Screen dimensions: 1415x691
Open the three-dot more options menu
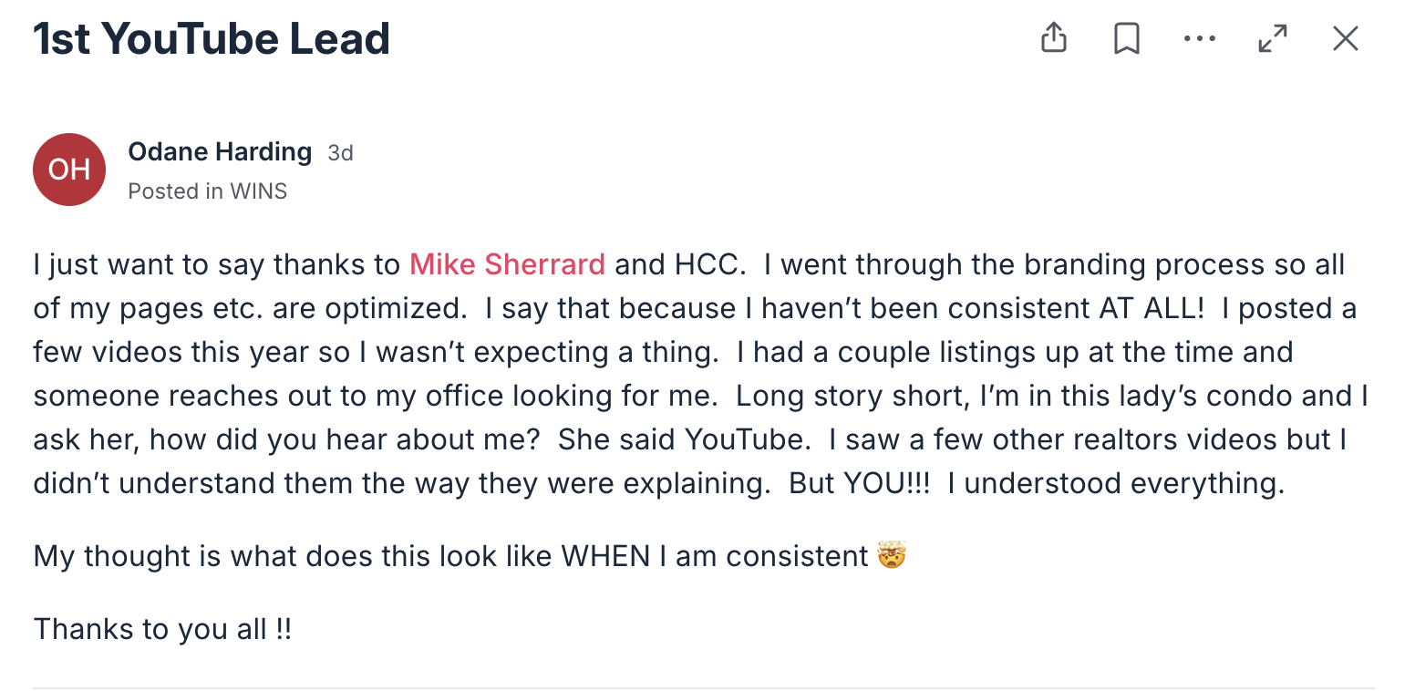[x=1199, y=38]
